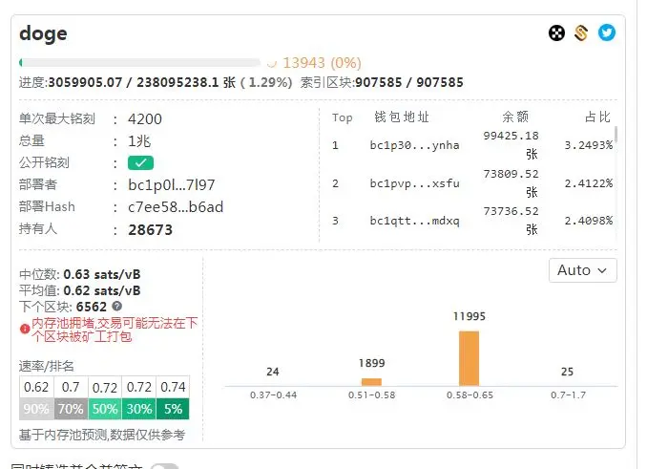Select the 30% fee rate swatch
Image resolution: width=647 pixels, height=469 pixels.
point(139,409)
